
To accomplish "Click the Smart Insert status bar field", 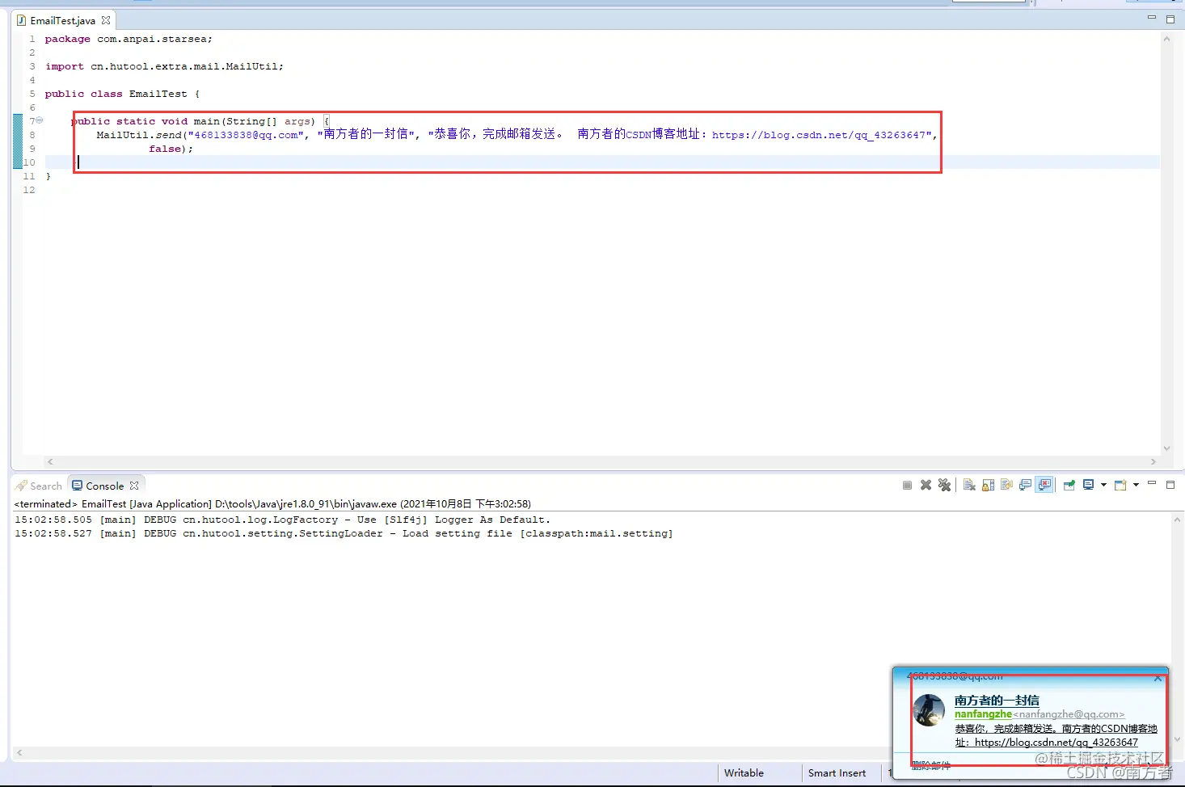I will click(837, 773).
